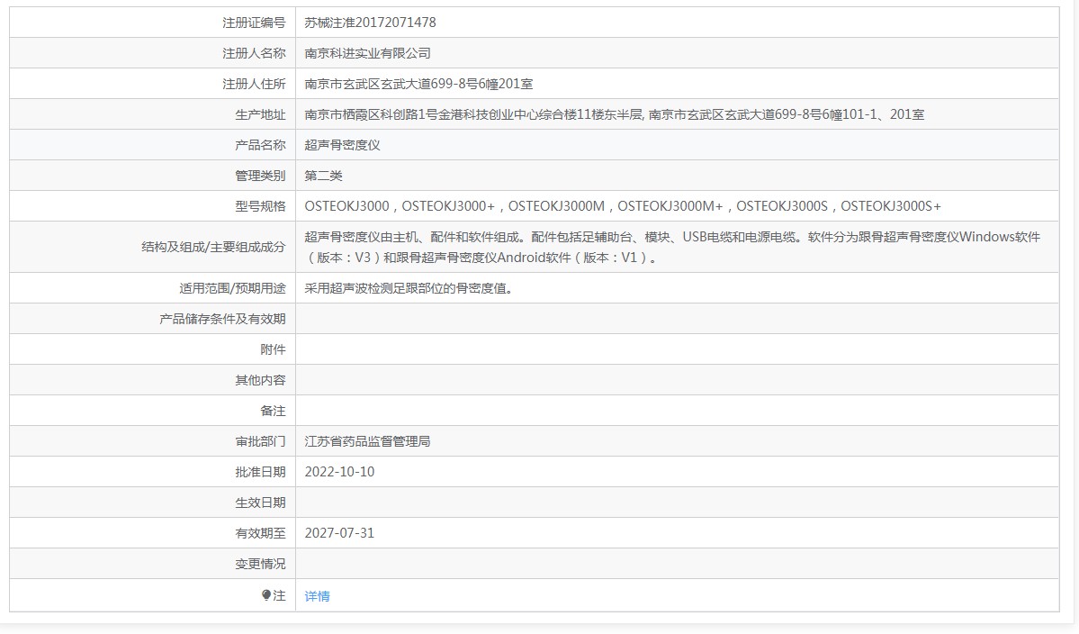Screen dimensions: 1079x634
Task: Click the 型号规格 row label
Action: (x=260, y=206)
